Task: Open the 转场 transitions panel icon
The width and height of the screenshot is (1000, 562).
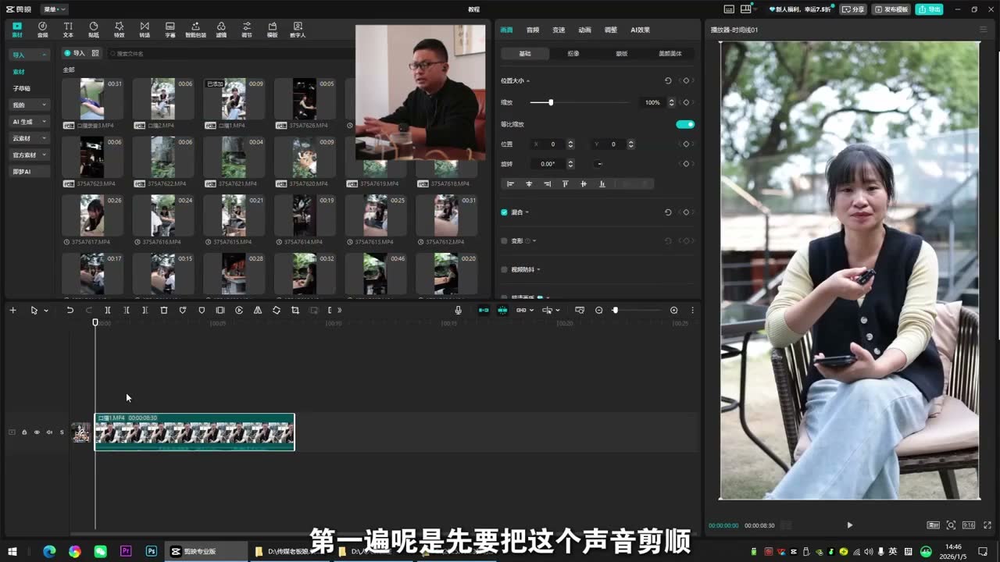Action: tap(145, 30)
